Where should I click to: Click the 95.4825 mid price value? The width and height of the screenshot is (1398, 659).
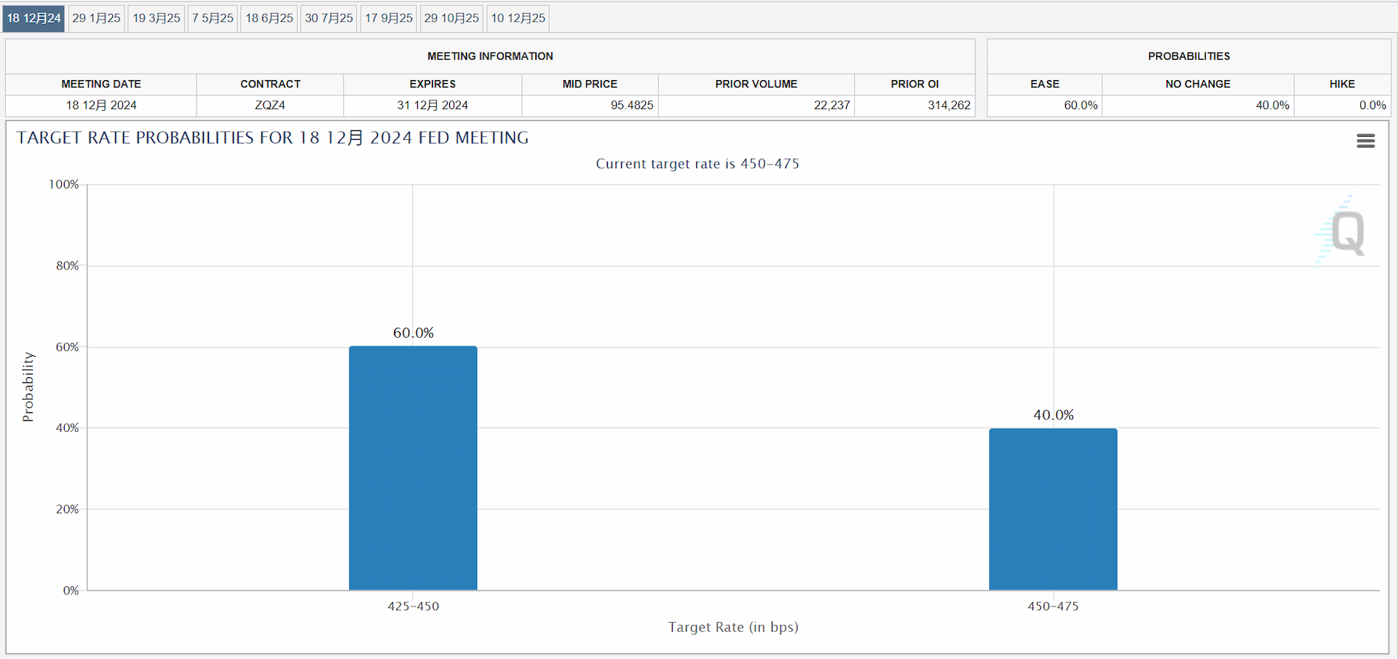tap(631, 106)
